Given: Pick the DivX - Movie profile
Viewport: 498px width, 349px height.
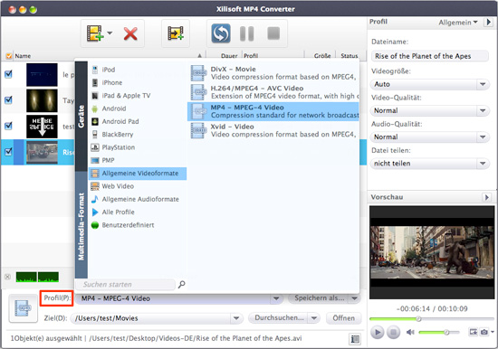Looking at the screenshot, I should pyautogui.click(x=273, y=73).
